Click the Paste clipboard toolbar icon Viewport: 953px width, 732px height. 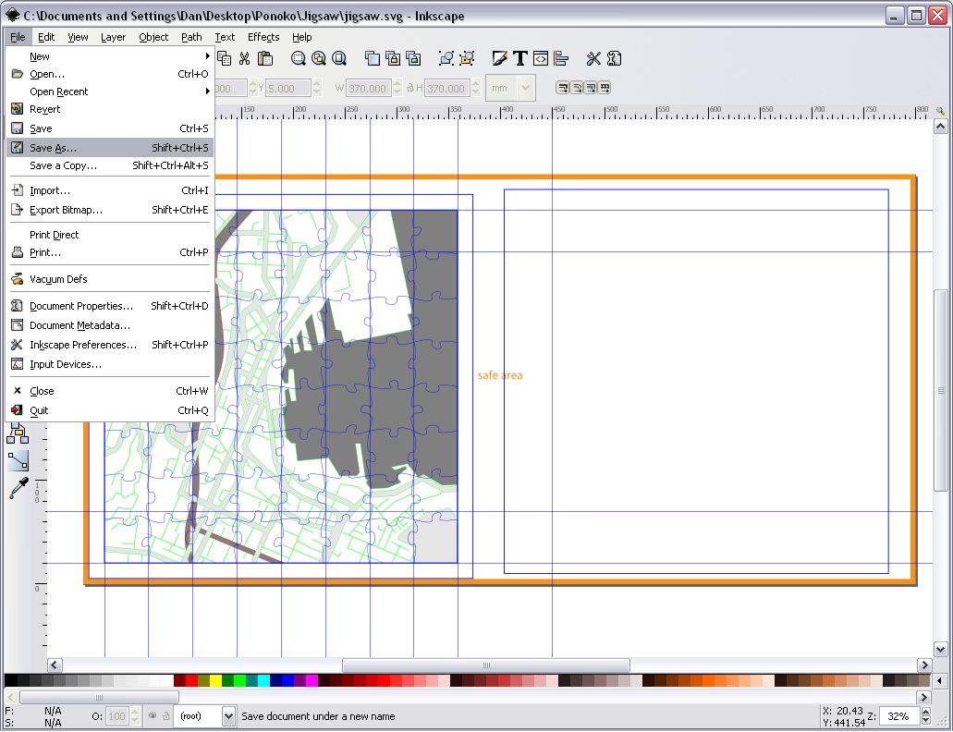(264, 58)
